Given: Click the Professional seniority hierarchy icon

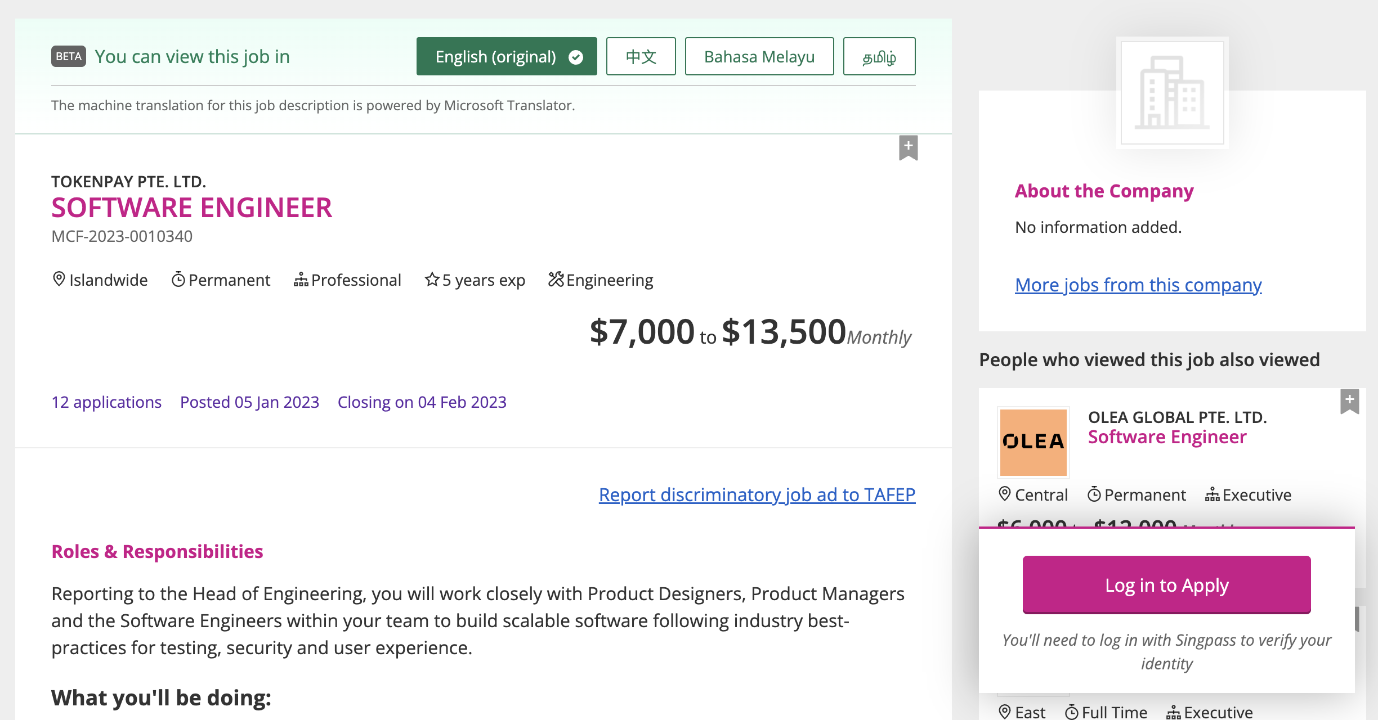Looking at the screenshot, I should pos(301,280).
